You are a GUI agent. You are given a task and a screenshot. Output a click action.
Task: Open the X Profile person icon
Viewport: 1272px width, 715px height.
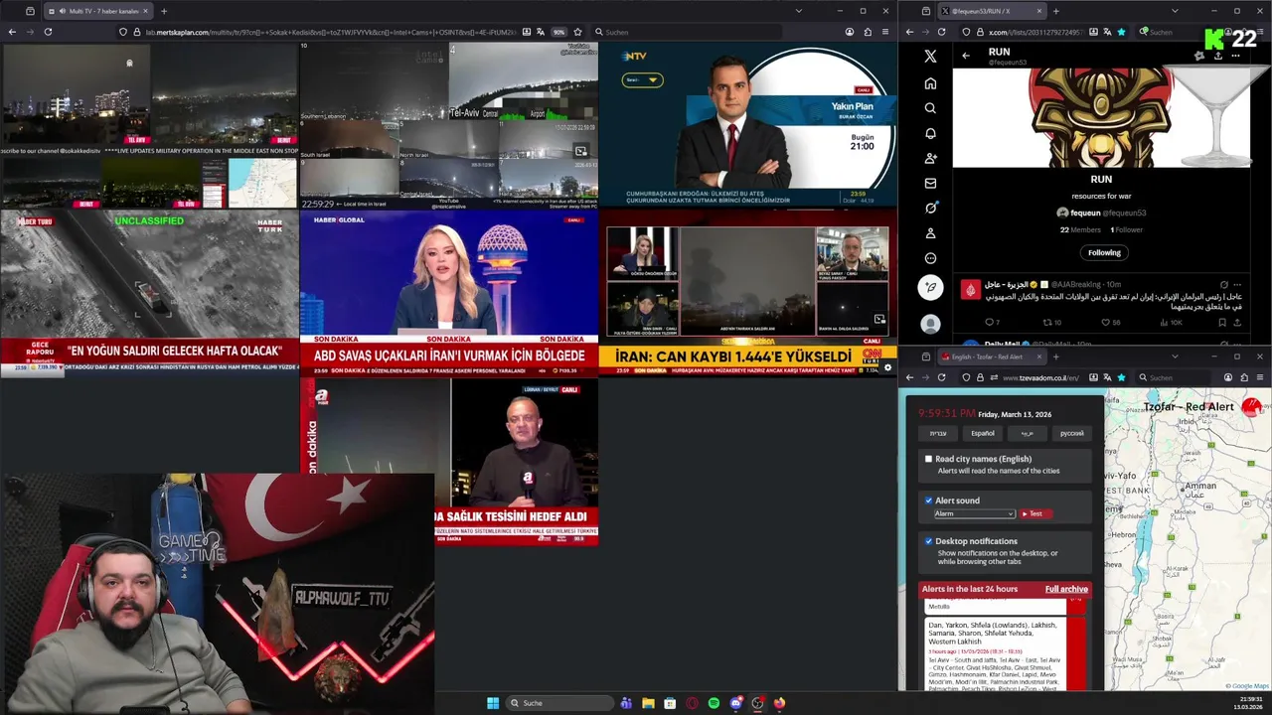pyautogui.click(x=930, y=233)
